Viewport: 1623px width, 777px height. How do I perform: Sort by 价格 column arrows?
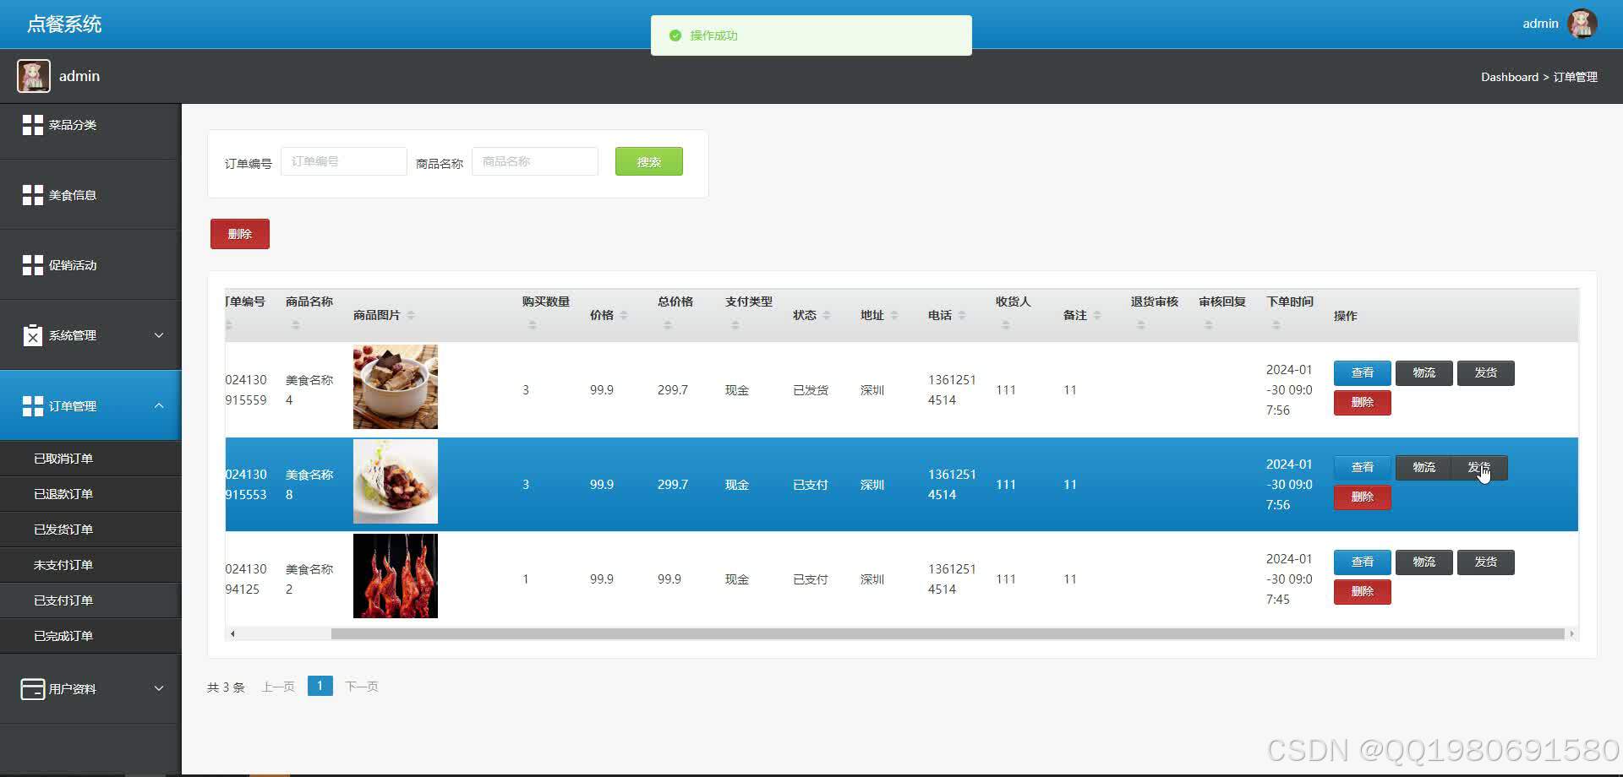click(624, 315)
